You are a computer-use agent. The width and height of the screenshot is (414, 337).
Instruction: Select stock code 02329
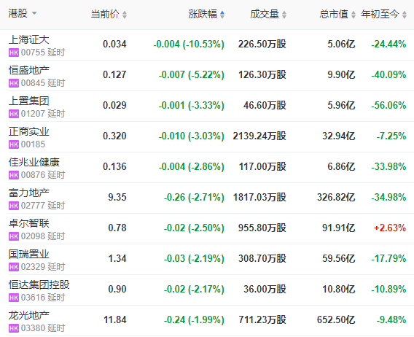point(33,267)
